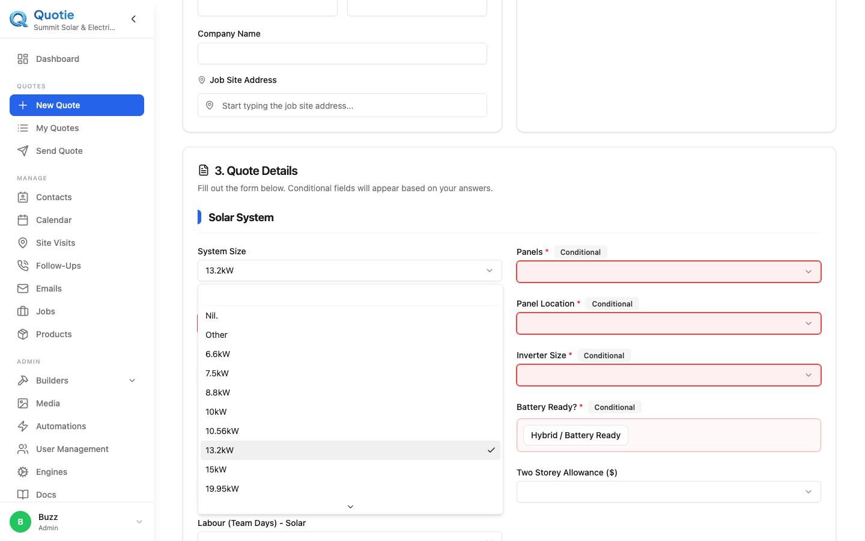Viewport: 865px width, 541px height.
Task: Click the Engines gear icon
Action: (23, 472)
